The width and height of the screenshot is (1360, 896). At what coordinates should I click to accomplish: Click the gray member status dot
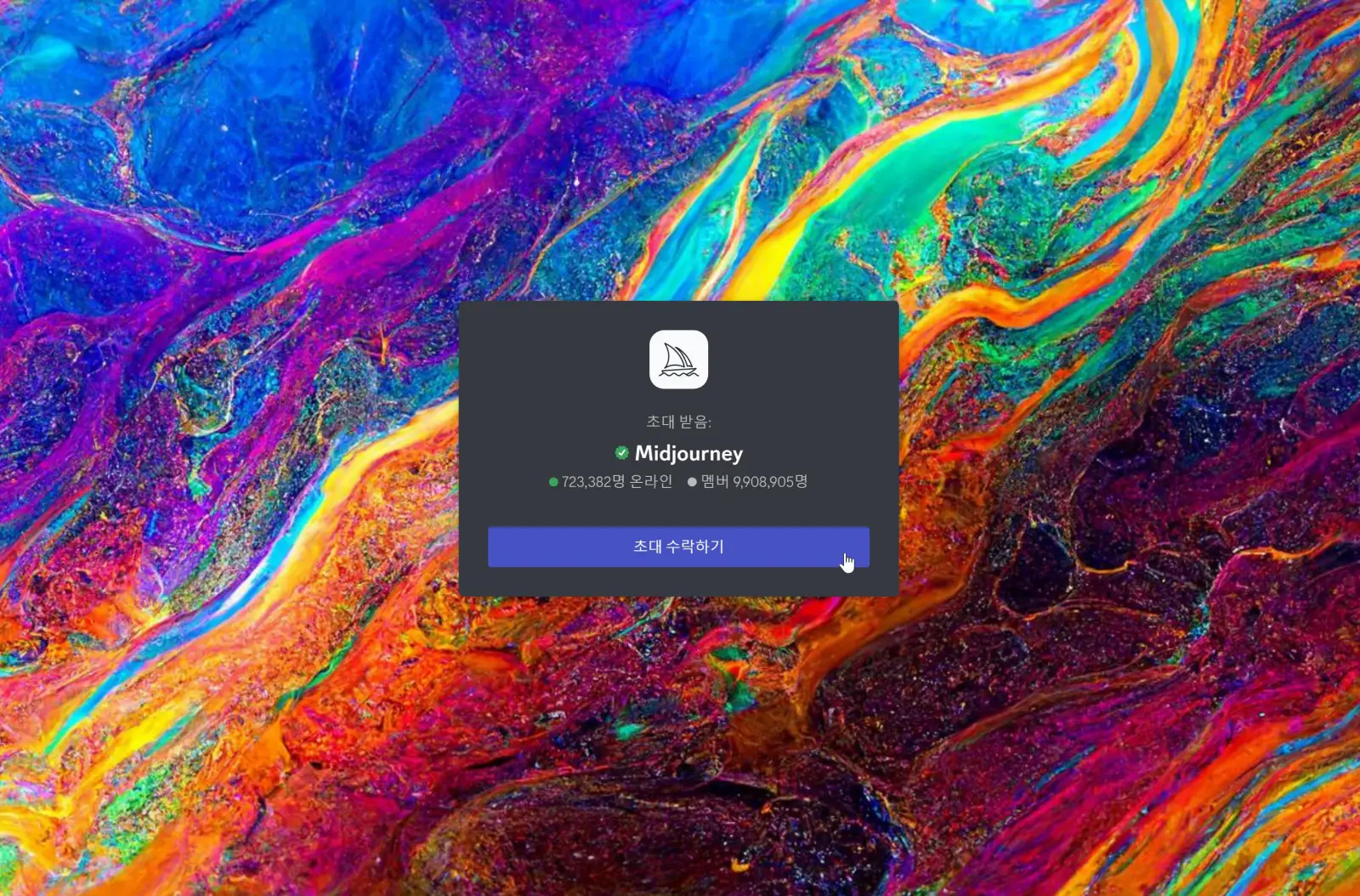click(x=692, y=482)
